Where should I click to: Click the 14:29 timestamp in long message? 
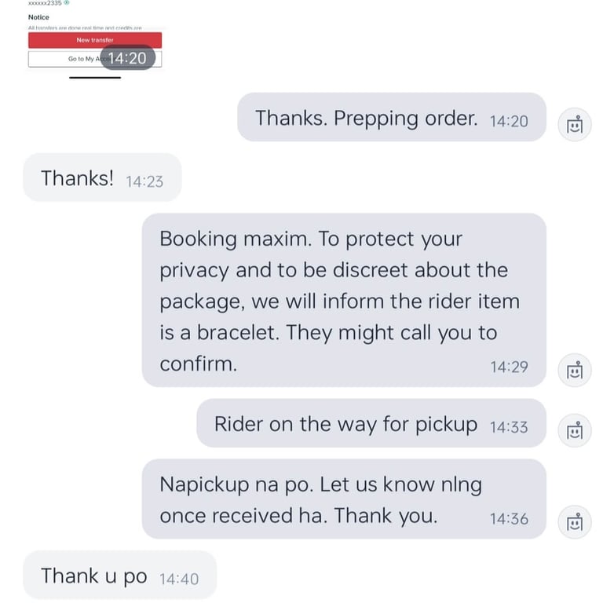[509, 367]
